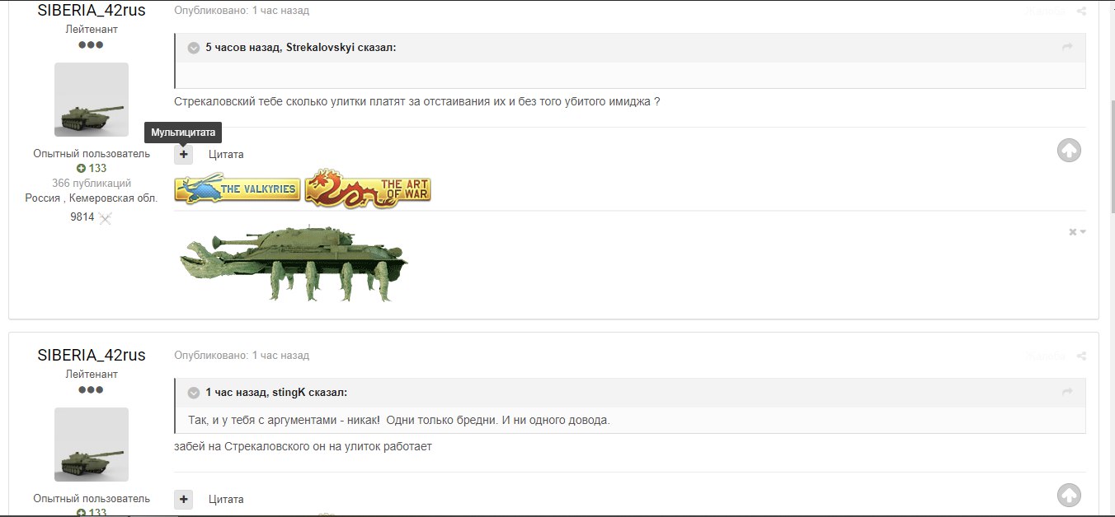Screen dimensions: 1115x517
Task: Open first post avatar tank thumbnail
Action: pyautogui.click(x=92, y=100)
